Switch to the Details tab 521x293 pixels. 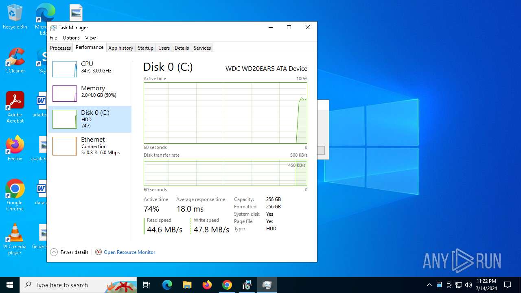coord(182,48)
